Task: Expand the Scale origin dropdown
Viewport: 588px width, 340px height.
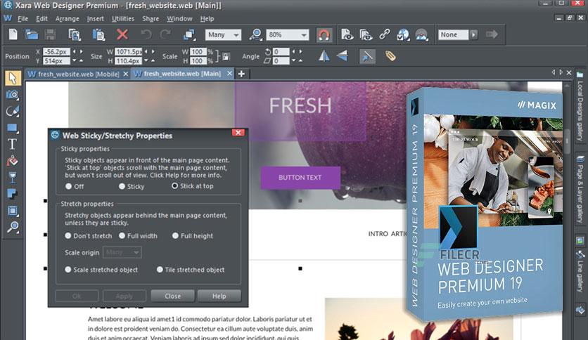Action: click(122, 252)
